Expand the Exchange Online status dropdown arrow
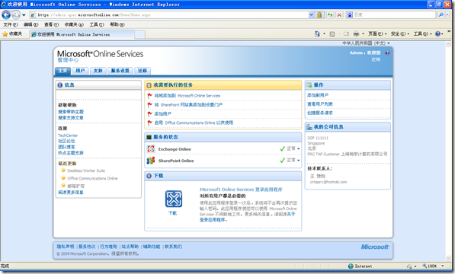455x274 pixels. tap(298, 149)
